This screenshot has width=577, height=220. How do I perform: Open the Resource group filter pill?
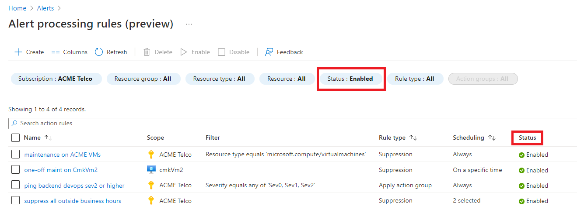click(143, 79)
